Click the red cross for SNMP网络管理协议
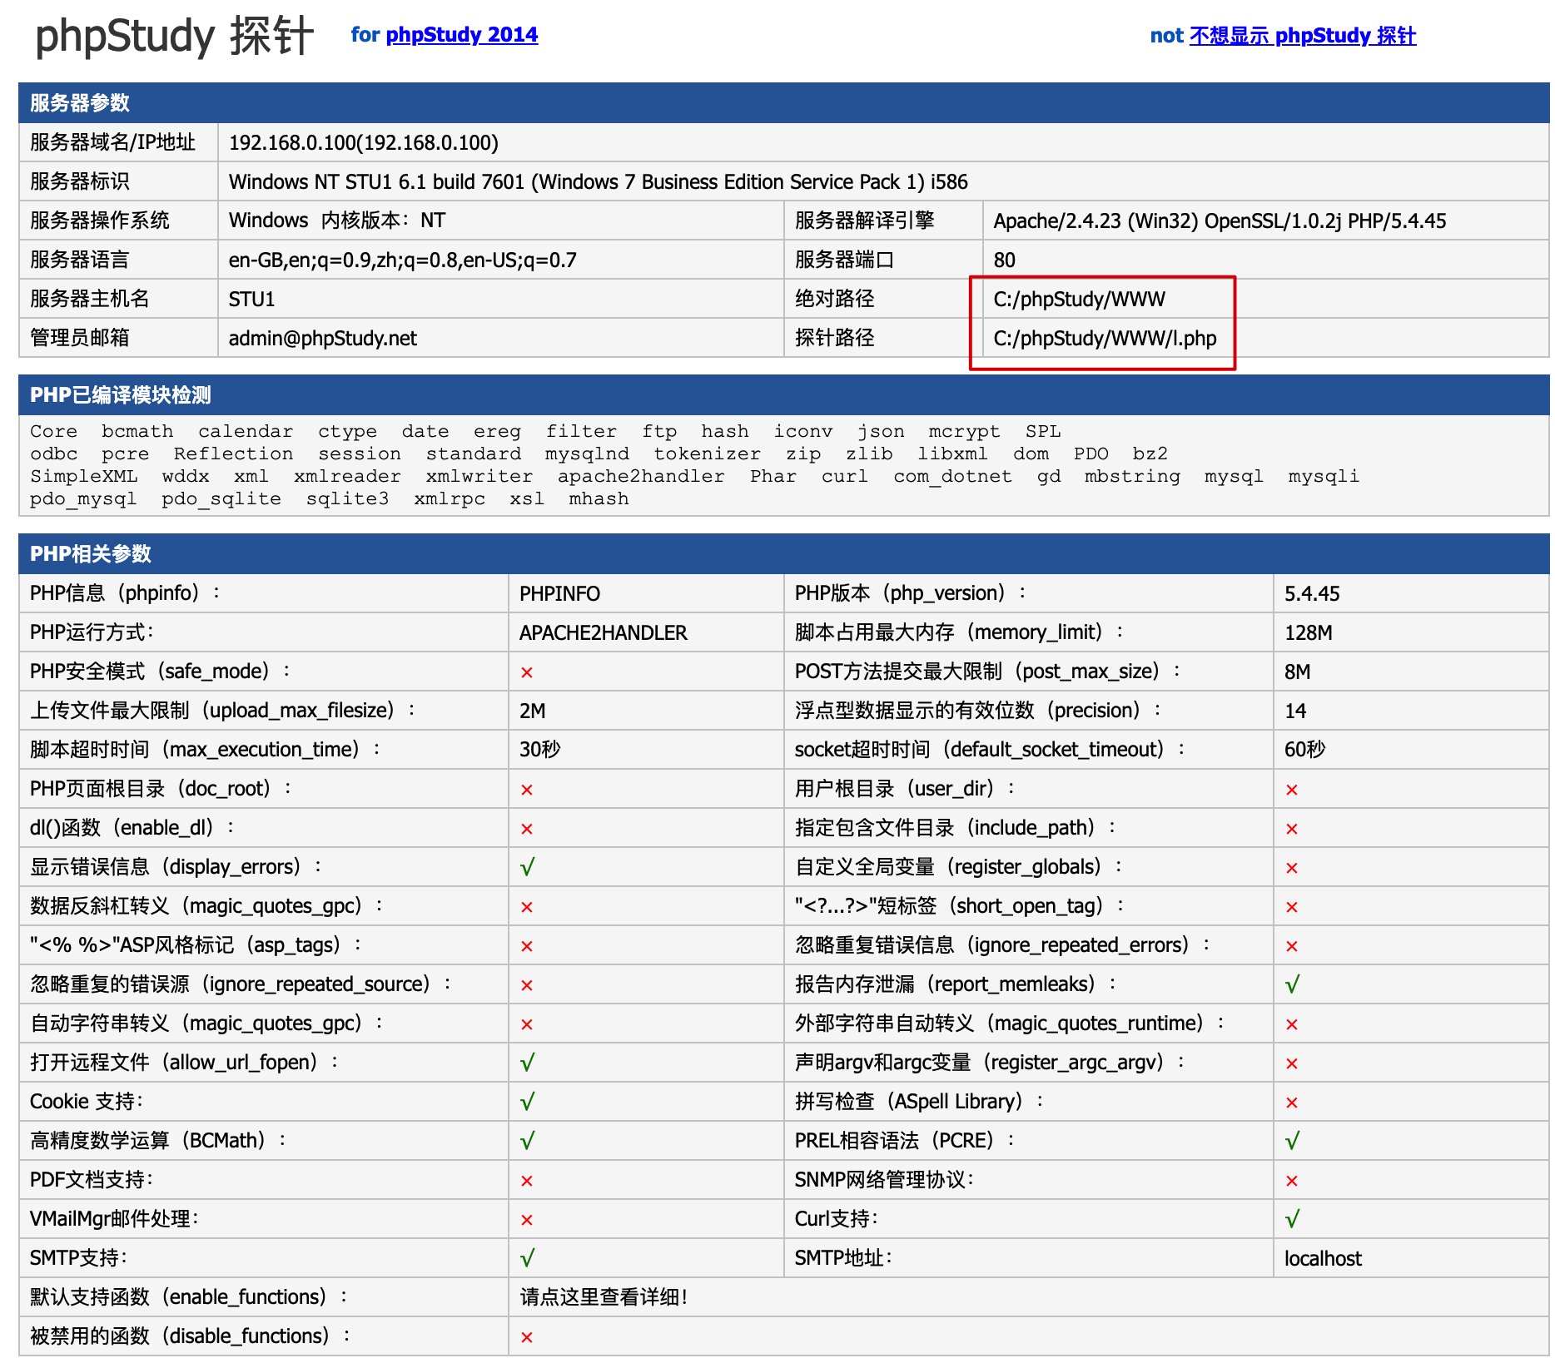 pyautogui.click(x=1292, y=1181)
